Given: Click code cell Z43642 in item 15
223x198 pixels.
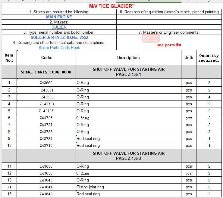Looking at the screenshot, I should coord(46,194).
